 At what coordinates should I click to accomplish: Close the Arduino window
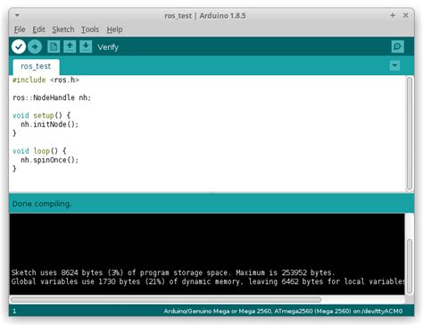point(405,15)
